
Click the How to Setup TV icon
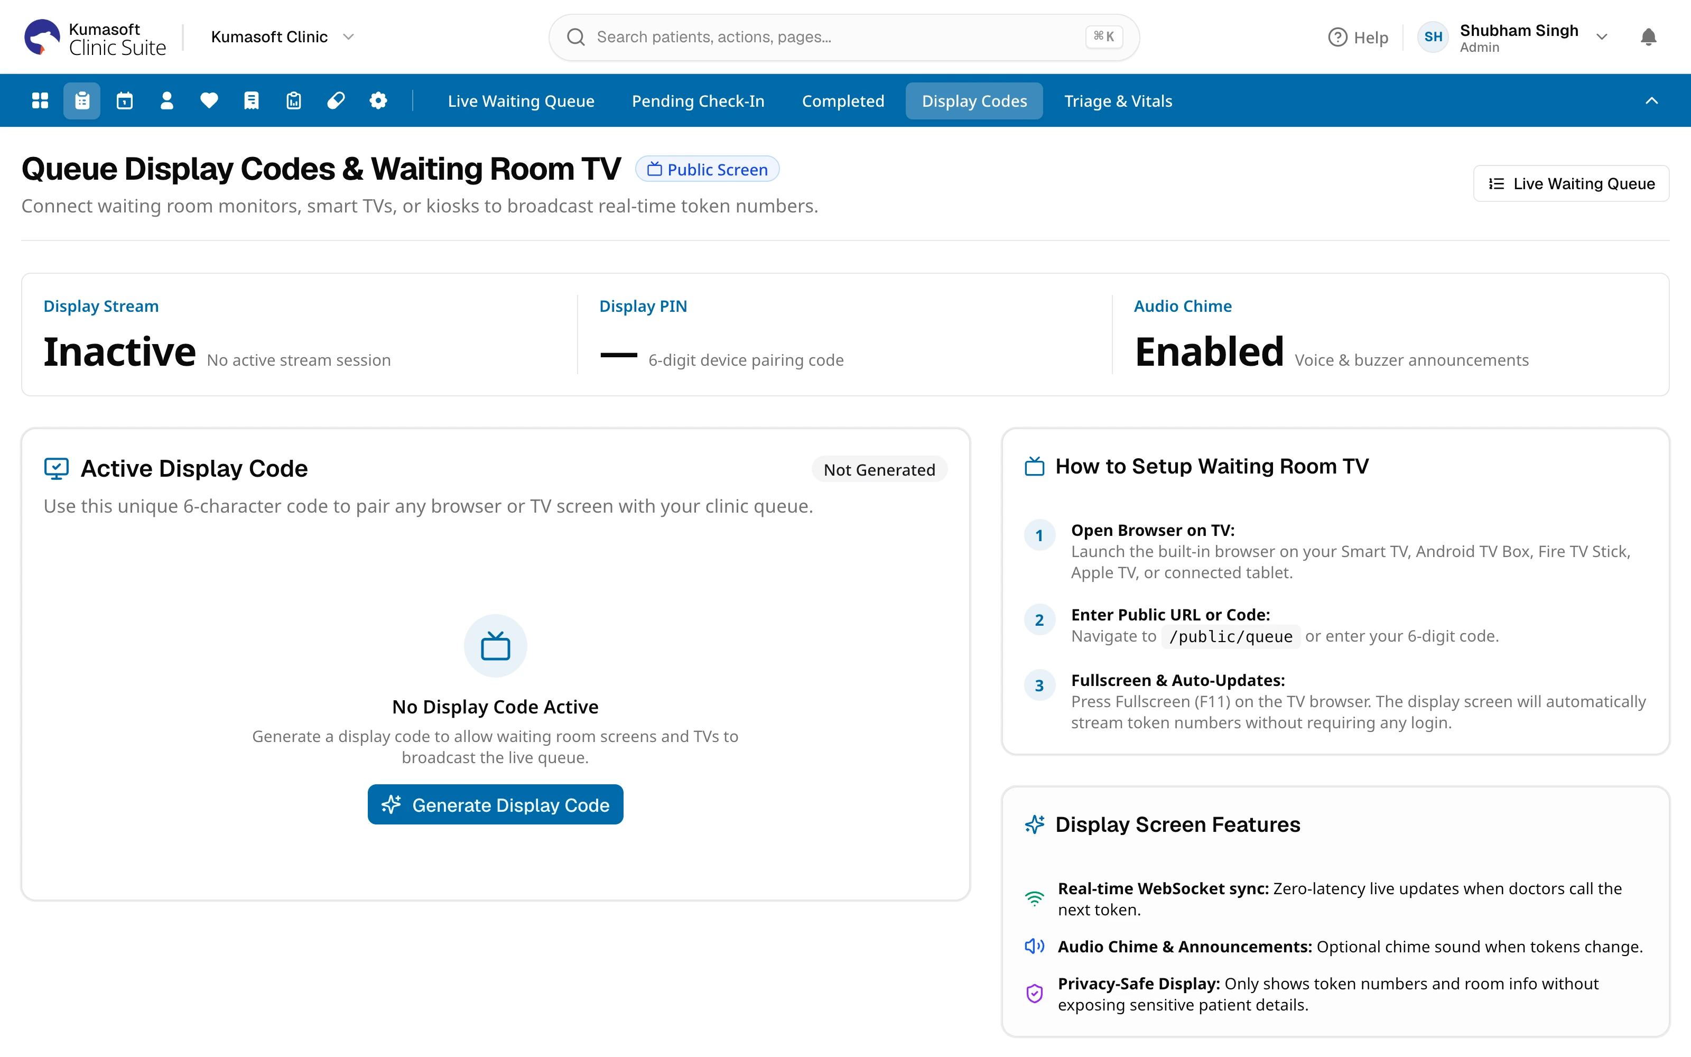point(1035,466)
